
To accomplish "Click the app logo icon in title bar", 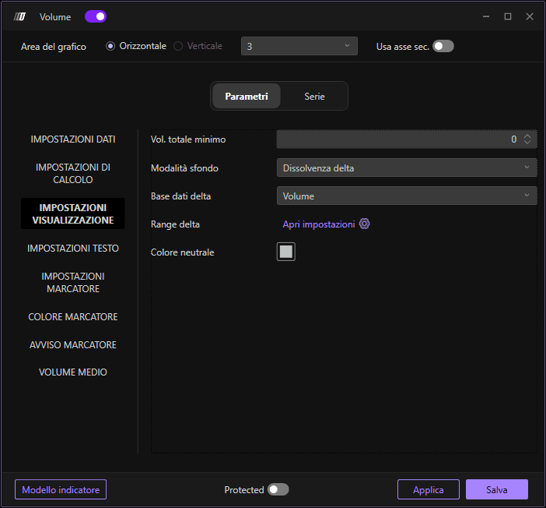I will [x=19, y=16].
